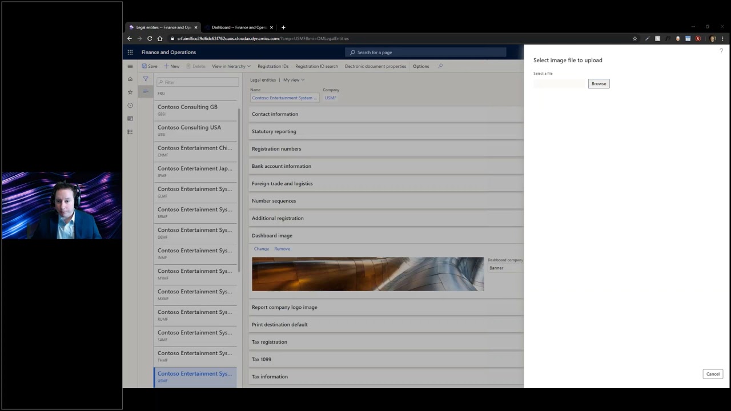Switch to the Options tab
731x411 pixels.
pos(421,66)
